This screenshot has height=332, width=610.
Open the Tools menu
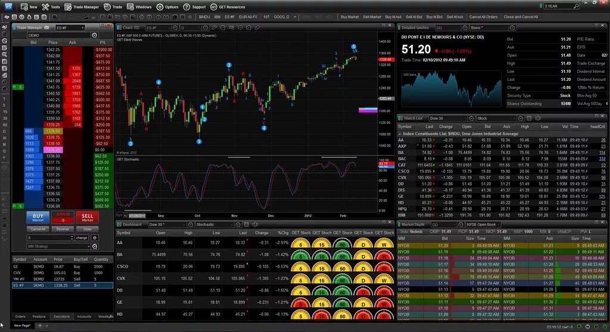tap(51, 7)
